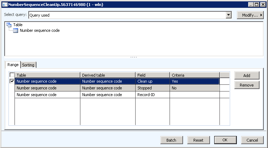The width and height of the screenshot is (268, 148).
Task: Select the Number sequence code tree item
Action: tap(40, 31)
